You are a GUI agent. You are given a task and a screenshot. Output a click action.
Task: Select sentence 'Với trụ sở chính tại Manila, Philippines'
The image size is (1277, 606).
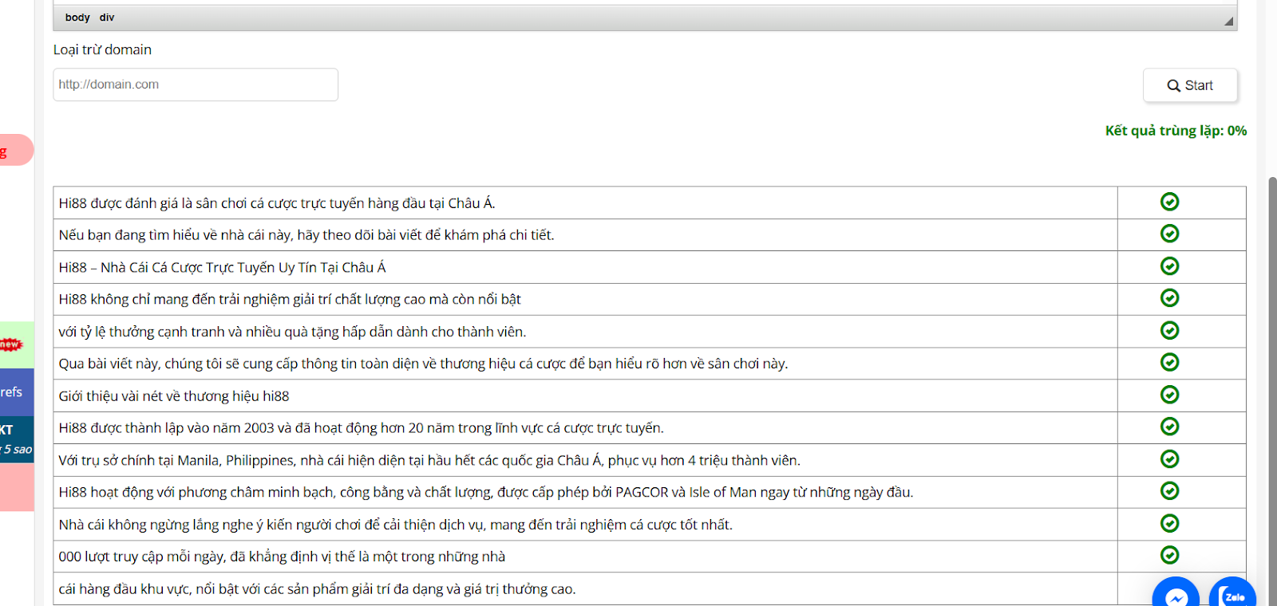[x=429, y=461]
